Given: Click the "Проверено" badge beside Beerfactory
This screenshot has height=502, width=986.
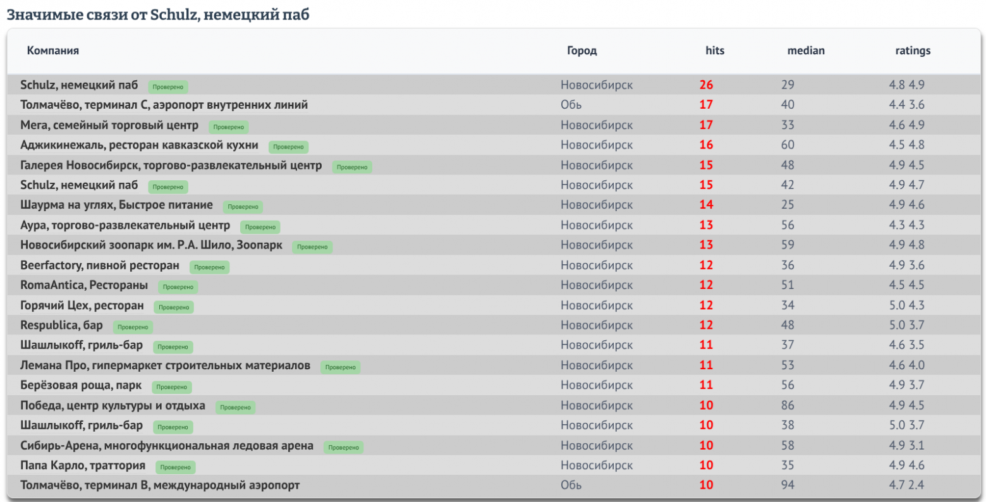Looking at the screenshot, I should (x=210, y=267).
